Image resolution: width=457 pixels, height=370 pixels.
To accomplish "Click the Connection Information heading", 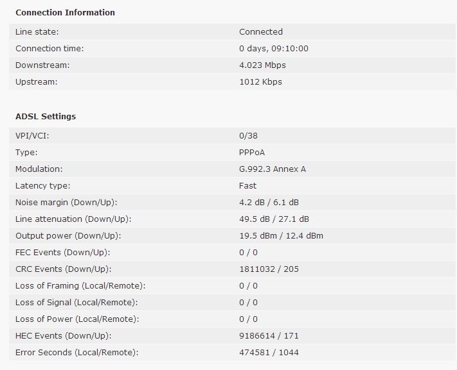I will (x=65, y=13).
